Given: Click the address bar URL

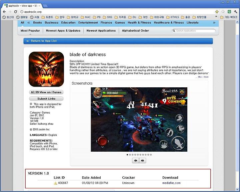Looking at the screenshot, I should tap(33, 12).
